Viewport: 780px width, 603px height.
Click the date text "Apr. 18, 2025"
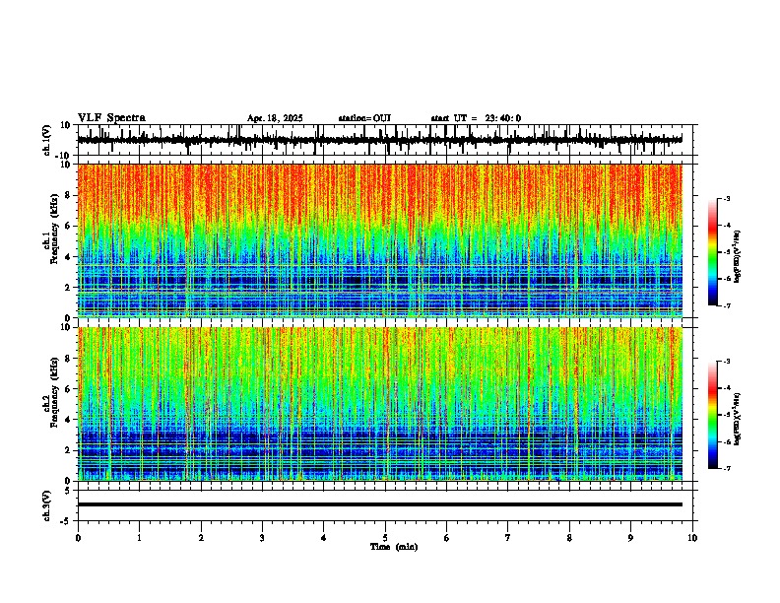275,118
